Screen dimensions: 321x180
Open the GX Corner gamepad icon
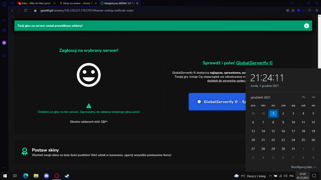click(13, 3)
